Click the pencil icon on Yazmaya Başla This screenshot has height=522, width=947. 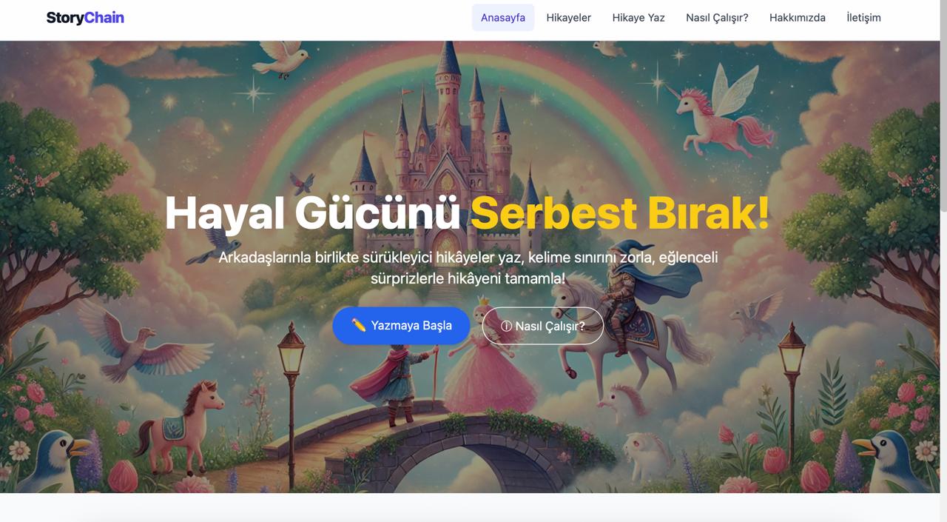[x=359, y=325]
